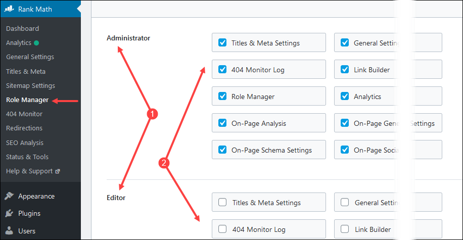Uncheck Administrator Titles & Meta Settings checkbox
The image size is (463, 240).
tap(222, 43)
